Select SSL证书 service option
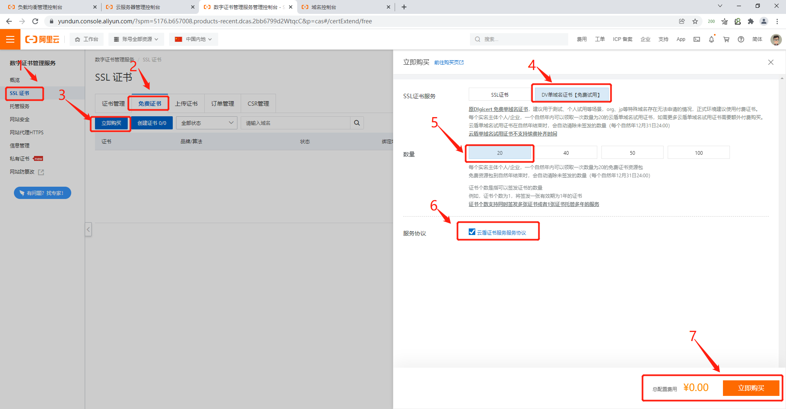The image size is (786, 409). tap(500, 95)
